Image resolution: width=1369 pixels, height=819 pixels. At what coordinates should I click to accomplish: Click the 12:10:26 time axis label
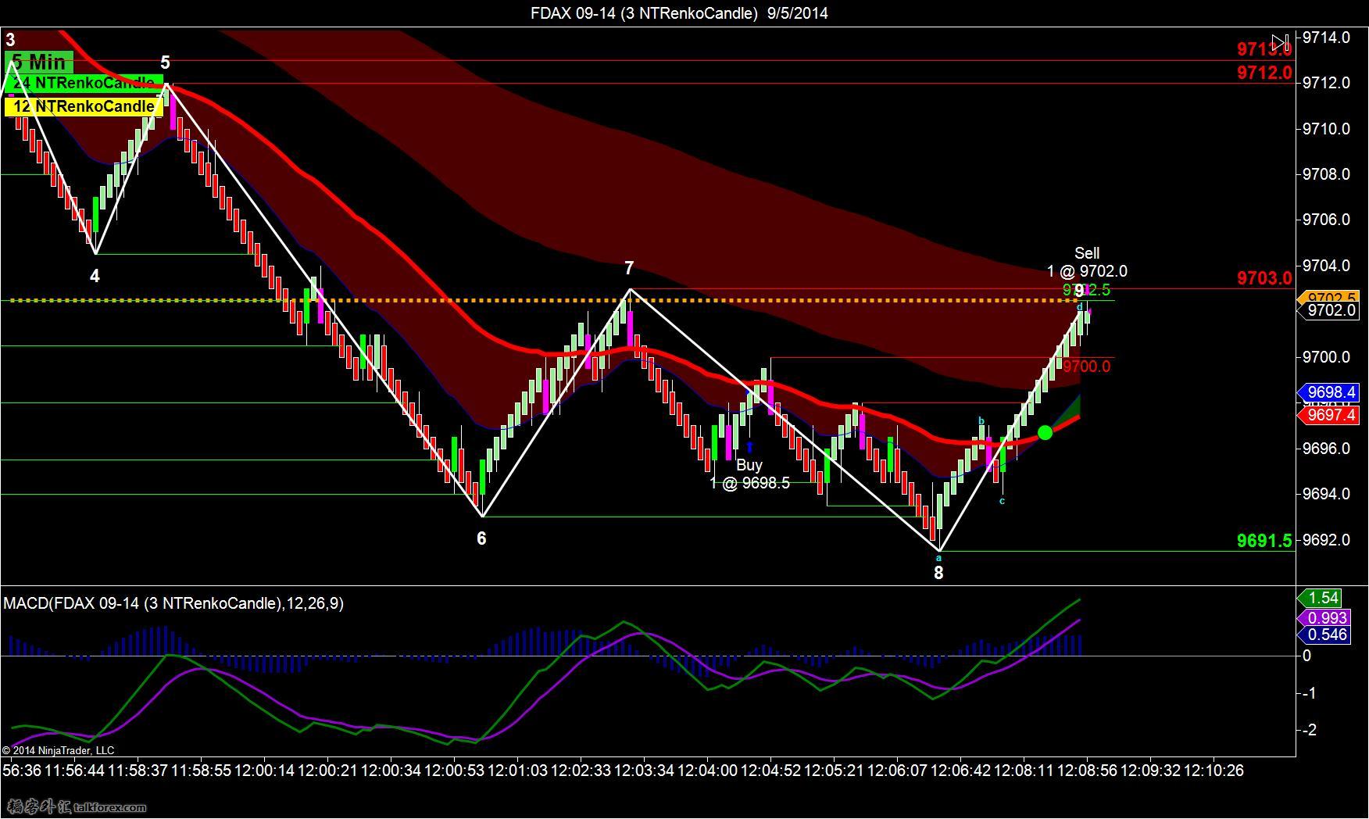1214,771
